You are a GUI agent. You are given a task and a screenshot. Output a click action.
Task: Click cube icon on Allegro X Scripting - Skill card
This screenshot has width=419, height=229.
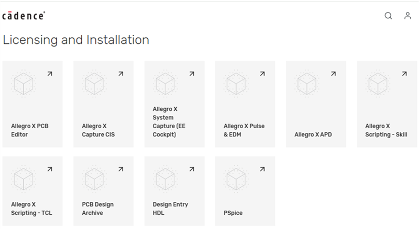pos(378,84)
